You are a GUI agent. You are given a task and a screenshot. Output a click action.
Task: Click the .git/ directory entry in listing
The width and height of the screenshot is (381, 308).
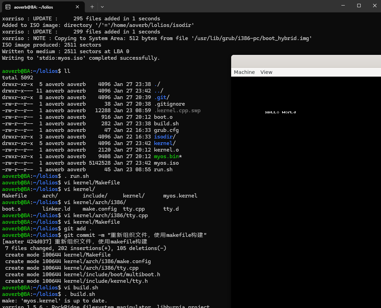(x=162, y=97)
